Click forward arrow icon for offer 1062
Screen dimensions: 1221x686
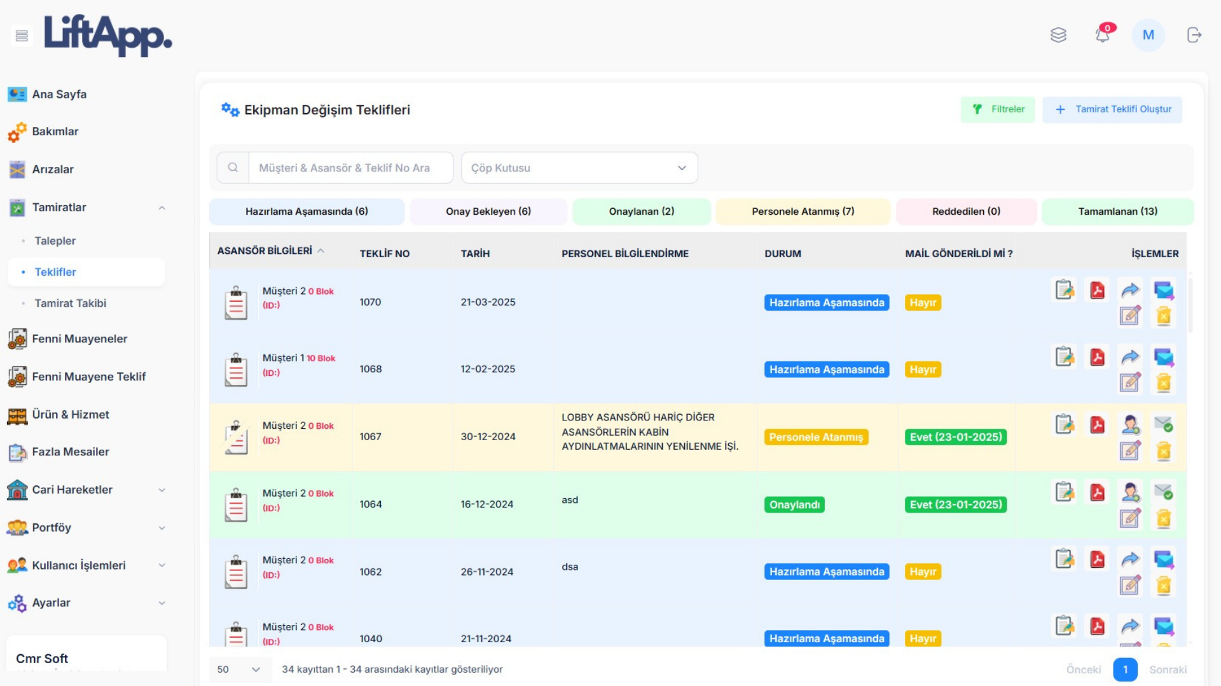click(1130, 560)
